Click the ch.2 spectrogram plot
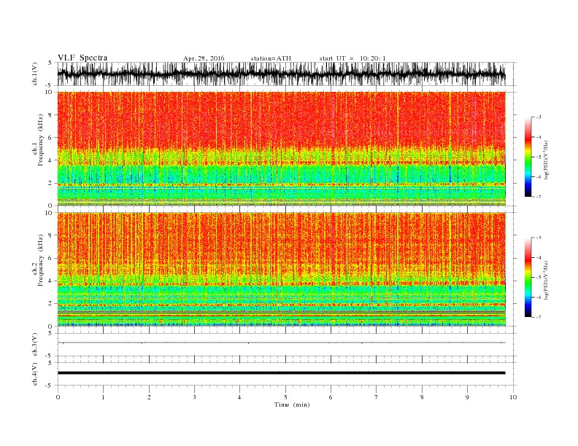 282,270
